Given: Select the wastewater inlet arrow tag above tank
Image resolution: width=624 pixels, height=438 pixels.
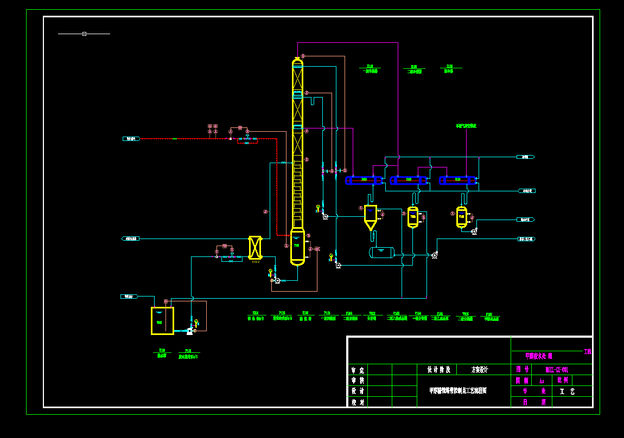Looking at the screenshot, I should pos(129,297).
